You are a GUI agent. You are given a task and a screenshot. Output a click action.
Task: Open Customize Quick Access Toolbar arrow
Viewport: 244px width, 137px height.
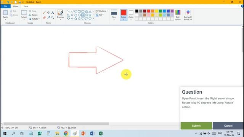click(23, 2)
